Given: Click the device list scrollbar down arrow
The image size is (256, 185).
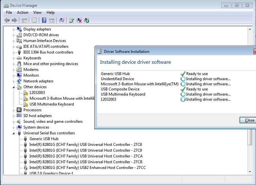Looking at the screenshot, I should 250,172.
